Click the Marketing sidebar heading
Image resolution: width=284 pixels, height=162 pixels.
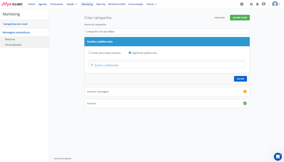11,14
